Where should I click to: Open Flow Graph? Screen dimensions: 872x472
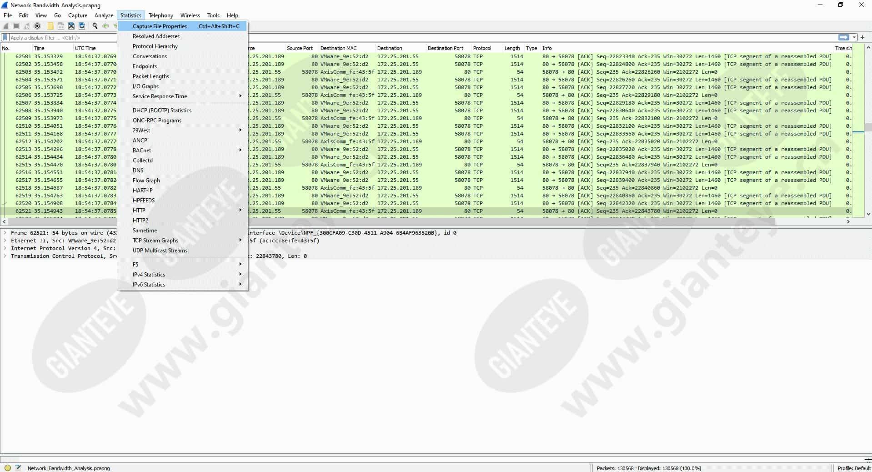pyautogui.click(x=182, y=180)
